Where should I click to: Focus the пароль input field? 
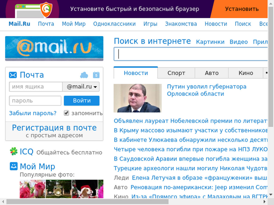pos(35,101)
